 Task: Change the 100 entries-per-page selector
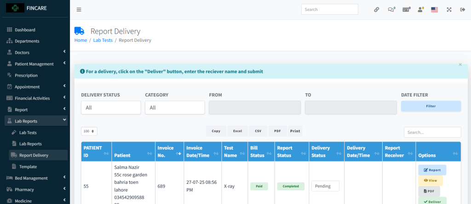click(89, 131)
